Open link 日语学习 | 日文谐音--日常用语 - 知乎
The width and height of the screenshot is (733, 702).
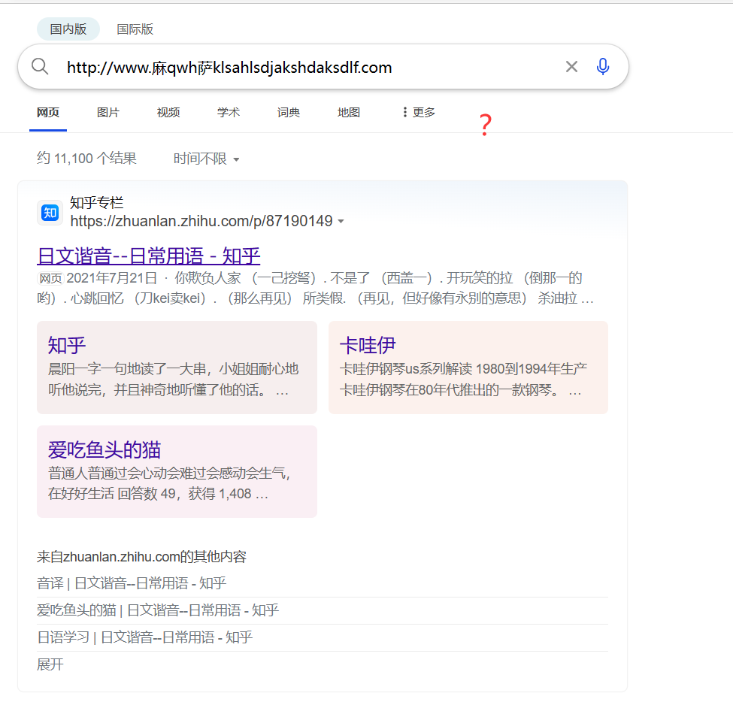pos(144,637)
